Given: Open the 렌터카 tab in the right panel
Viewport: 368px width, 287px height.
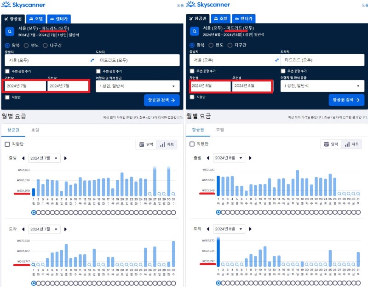Looking at the screenshot, I should coord(244,19).
